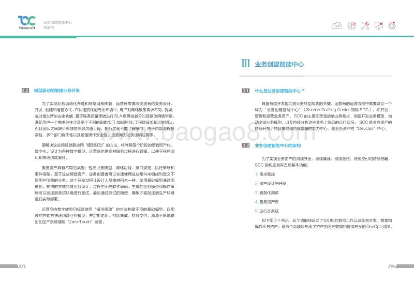Click list item 3) 服务化测试
This screenshot has height=281, width=414.
tap(267, 193)
